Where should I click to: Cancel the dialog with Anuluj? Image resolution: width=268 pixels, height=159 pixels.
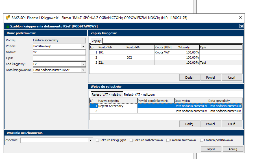[x=233, y=149]
